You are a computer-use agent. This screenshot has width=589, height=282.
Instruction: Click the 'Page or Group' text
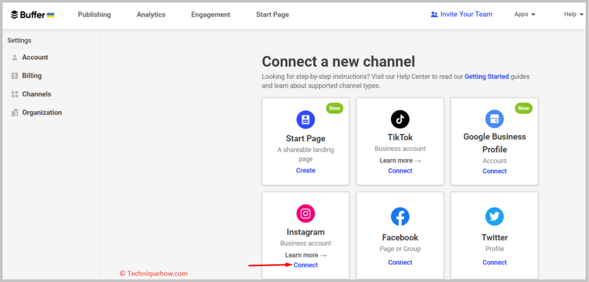click(400, 249)
